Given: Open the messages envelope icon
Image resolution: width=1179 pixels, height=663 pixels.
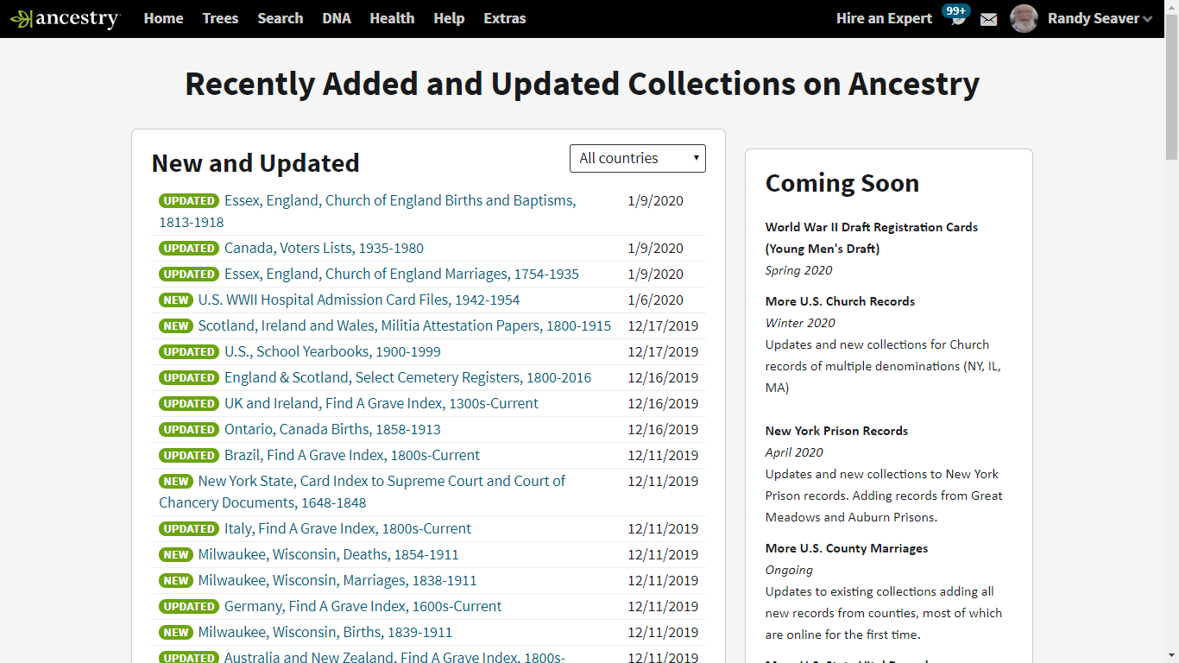Looking at the screenshot, I should click(x=988, y=18).
